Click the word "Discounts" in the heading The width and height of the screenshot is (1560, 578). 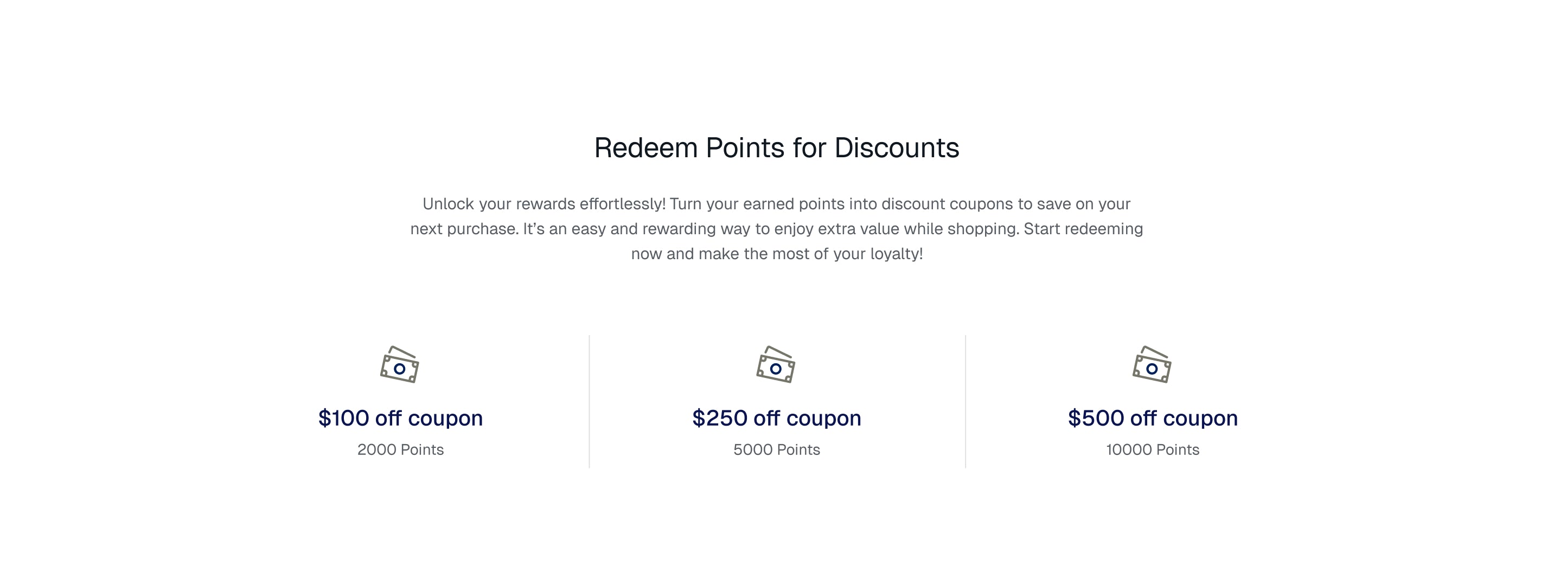point(896,148)
